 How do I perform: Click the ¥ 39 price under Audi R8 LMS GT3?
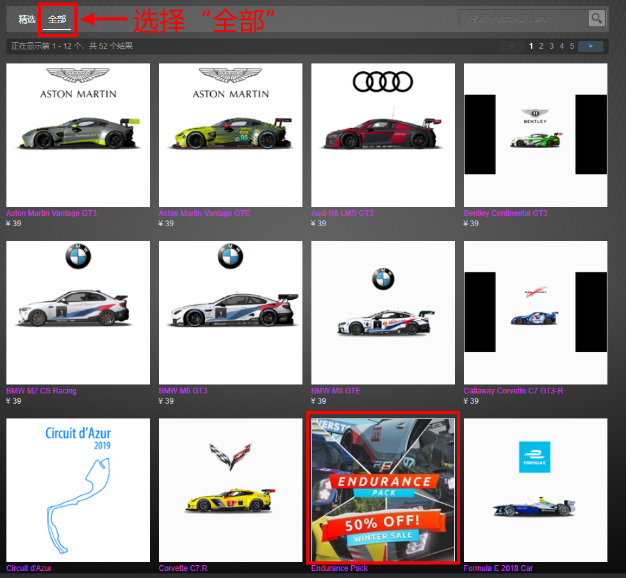click(318, 224)
